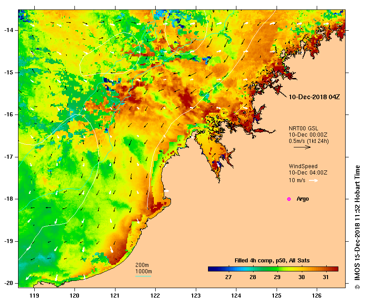This screenshot has width=365, height=303.
Task: Click the latitude label -14
Action: click(x=9, y=30)
